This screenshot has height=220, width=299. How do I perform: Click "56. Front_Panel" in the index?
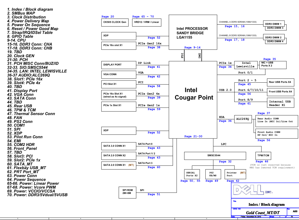(22, 149)
